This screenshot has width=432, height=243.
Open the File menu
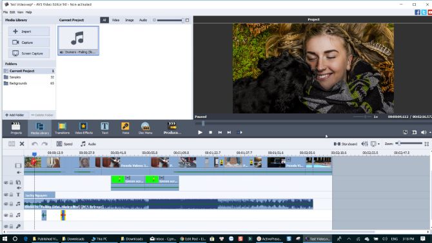(x=6, y=12)
